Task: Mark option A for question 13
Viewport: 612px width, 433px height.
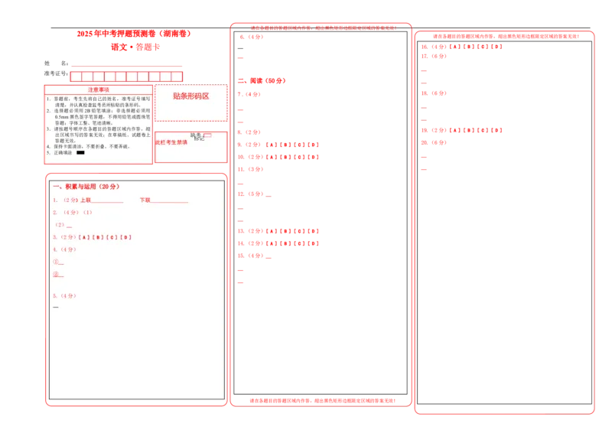Action: [x=272, y=231]
